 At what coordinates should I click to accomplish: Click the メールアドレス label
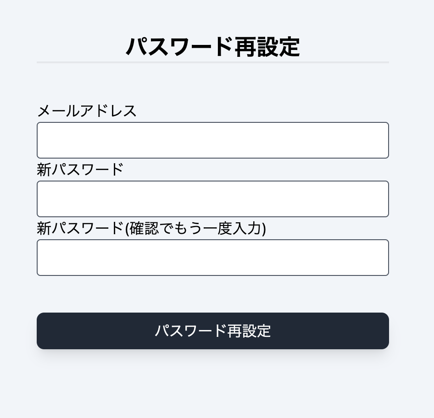point(87,111)
